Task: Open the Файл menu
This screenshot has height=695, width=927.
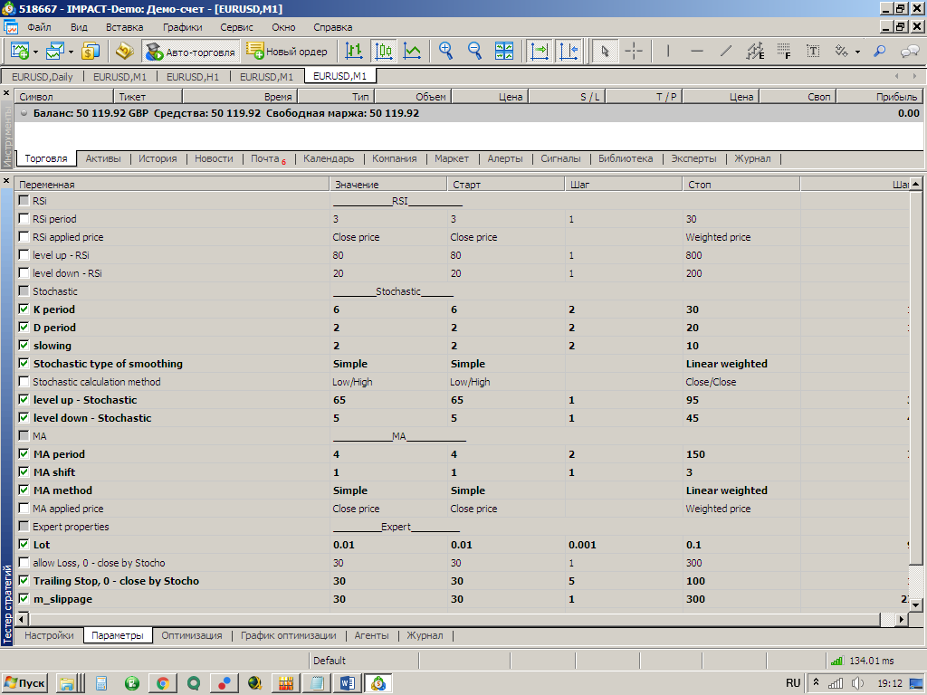Action: click(x=39, y=27)
